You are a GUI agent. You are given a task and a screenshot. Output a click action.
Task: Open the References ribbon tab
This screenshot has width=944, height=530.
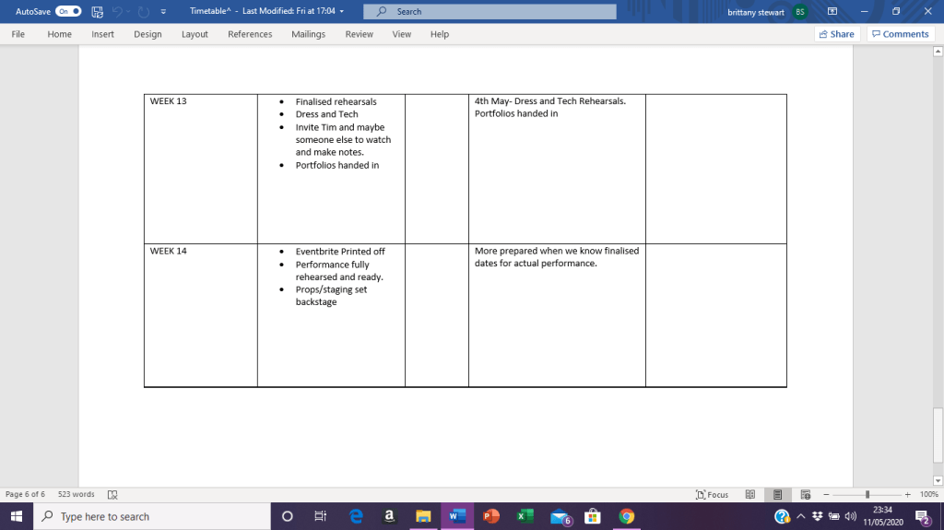point(250,34)
